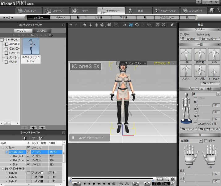Click the インポート import button
Image resolution: width=221 pixels, height=186 pixels.
click(210, 39)
